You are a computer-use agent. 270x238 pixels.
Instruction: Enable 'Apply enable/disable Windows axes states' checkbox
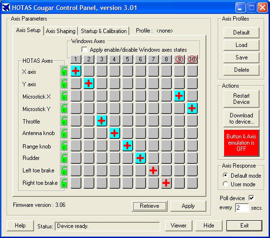tap(84, 50)
